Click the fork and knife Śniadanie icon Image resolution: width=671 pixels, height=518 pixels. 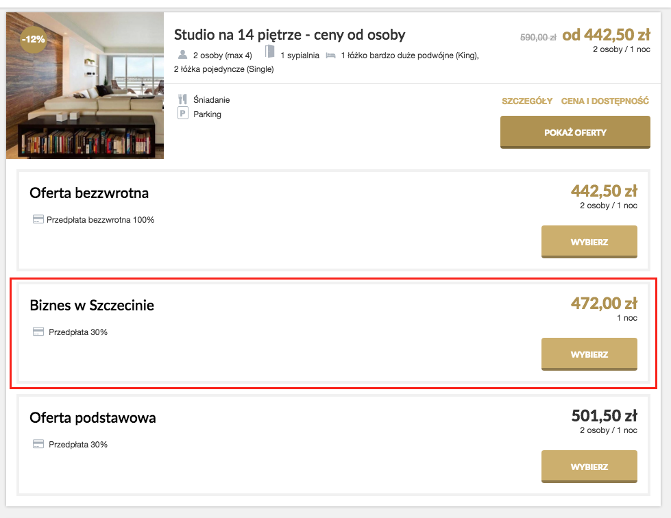[x=183, y=99]
